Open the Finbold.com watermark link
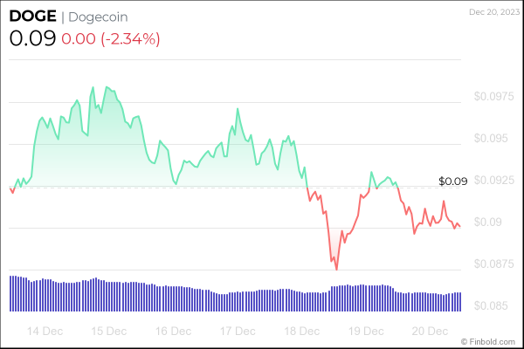The image size is (524, 349). click(493, 340)
